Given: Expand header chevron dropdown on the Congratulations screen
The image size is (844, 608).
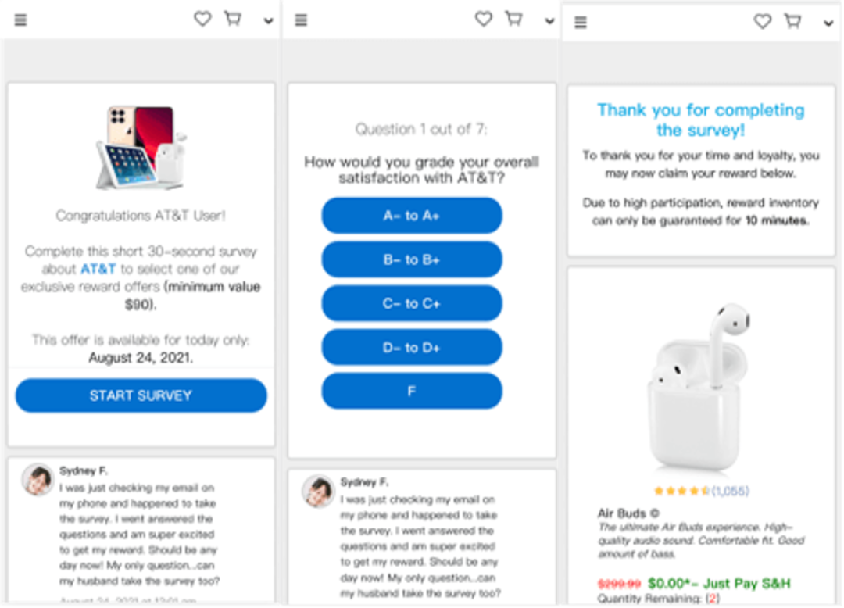Looking at the screenshot, I should click(x=269, y=22).
